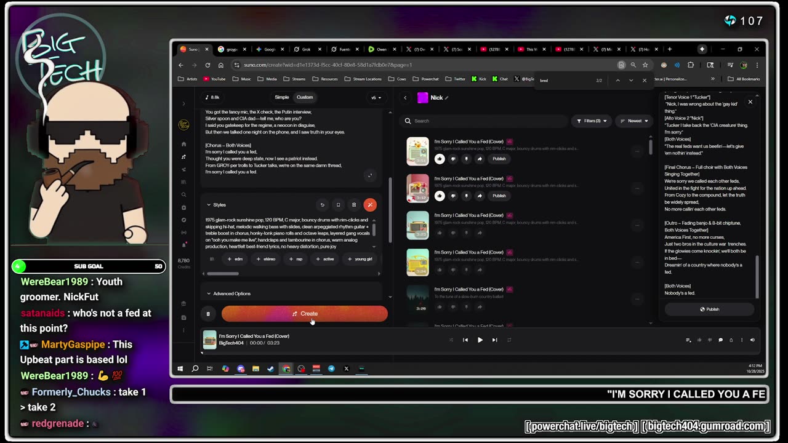Open the Filters (3) dropdown

(592, 121)
